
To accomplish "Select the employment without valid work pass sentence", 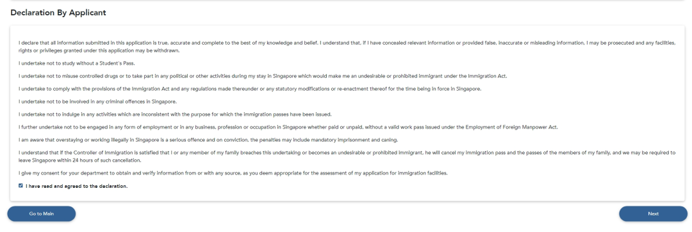I will tap(288, 127).
